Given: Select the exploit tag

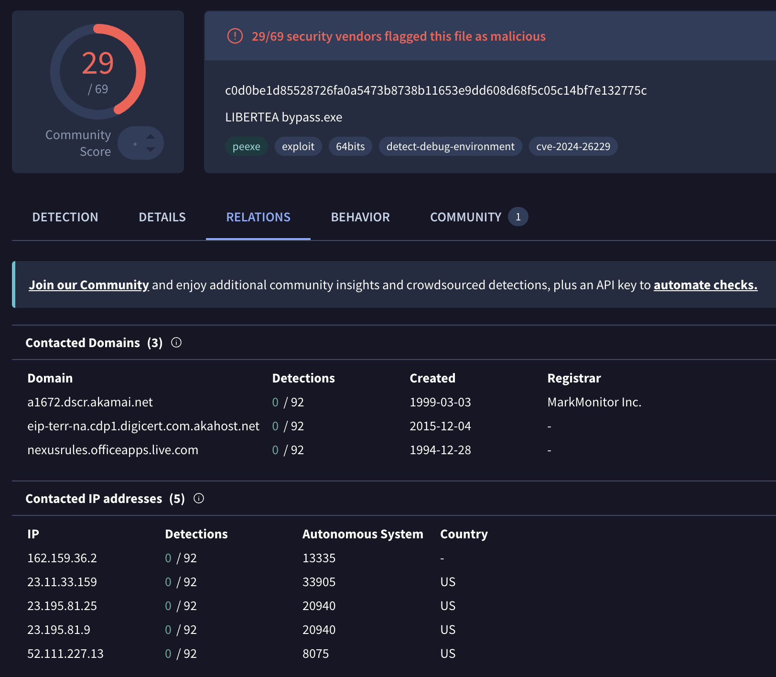Looking at the screenshot, I should (298, 146).
